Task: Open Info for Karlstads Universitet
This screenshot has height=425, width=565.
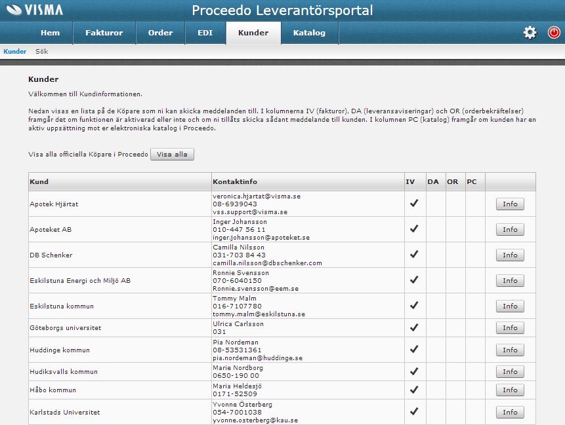Action: (510, 412)
